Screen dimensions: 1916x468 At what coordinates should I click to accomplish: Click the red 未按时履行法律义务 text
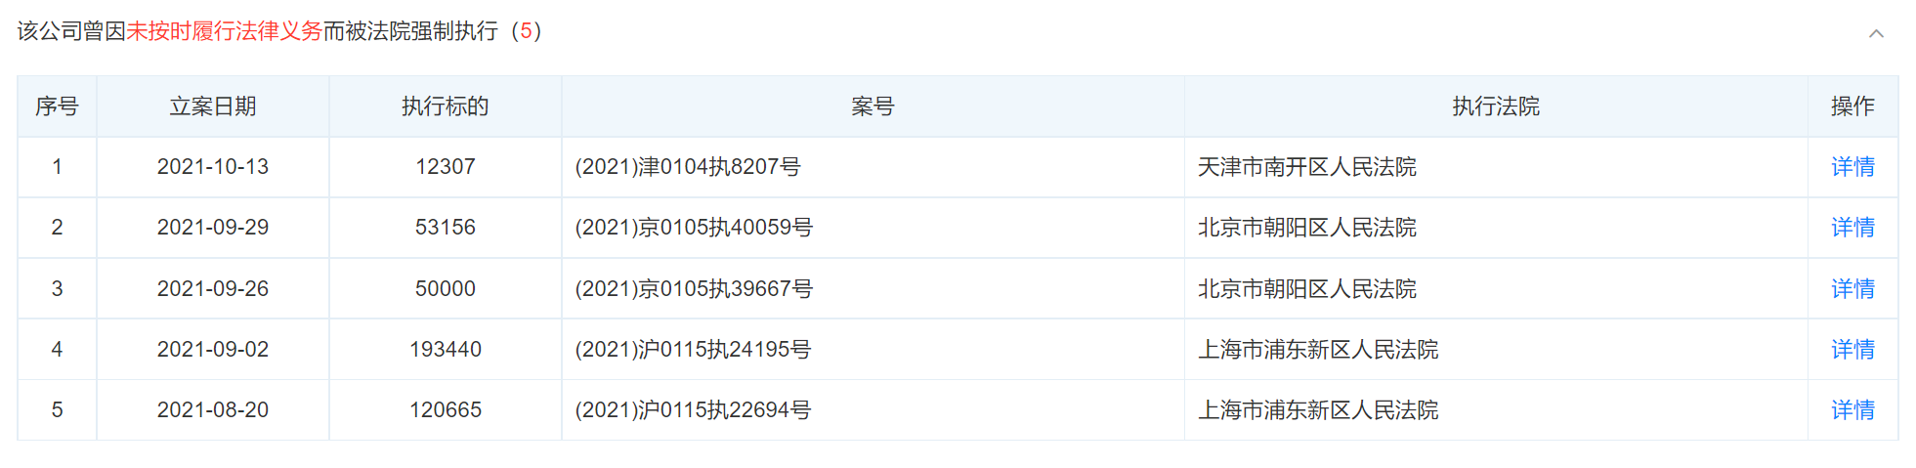pyautogui.click(x=224, y=31)
